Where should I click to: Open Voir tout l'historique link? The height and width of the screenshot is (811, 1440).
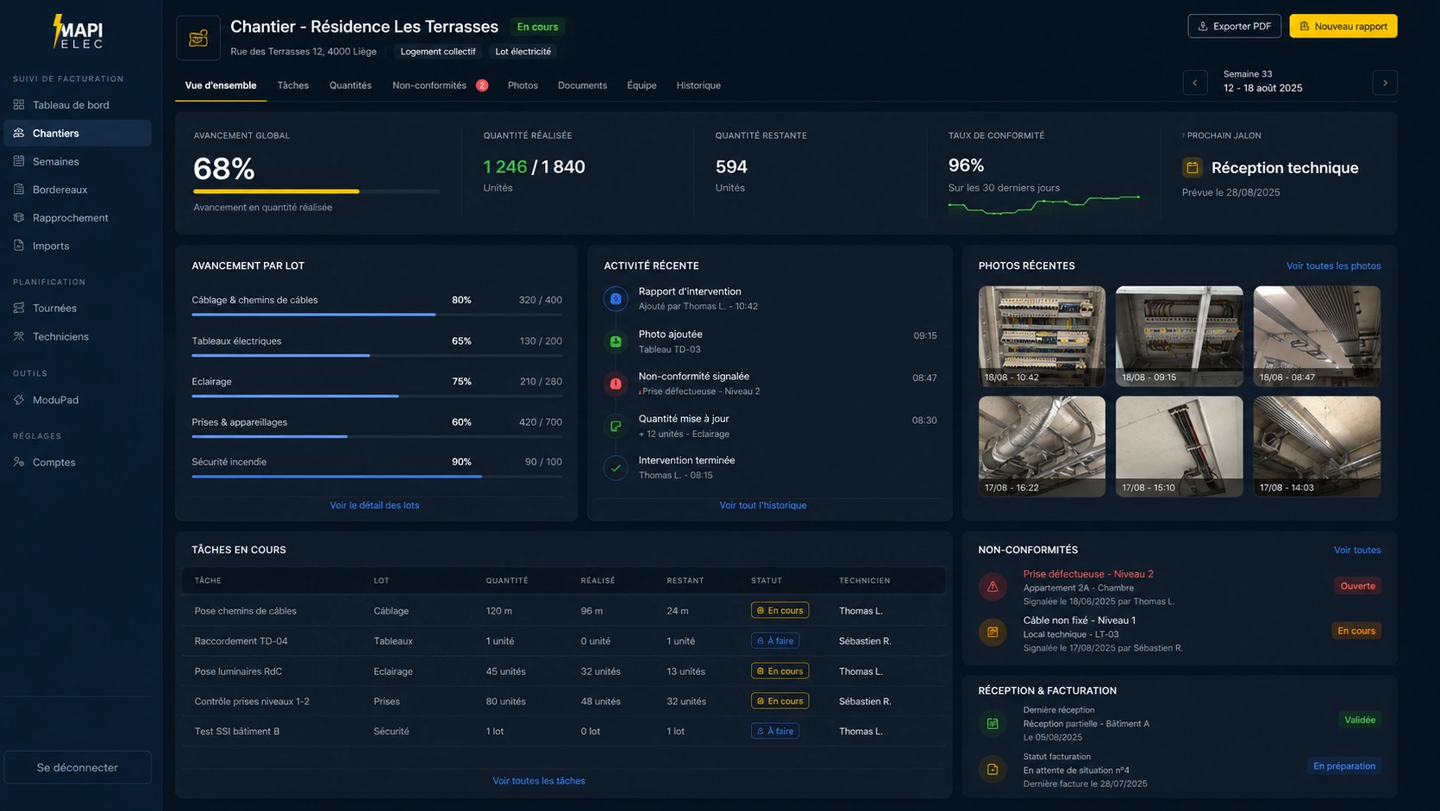(x=763, y=505)
